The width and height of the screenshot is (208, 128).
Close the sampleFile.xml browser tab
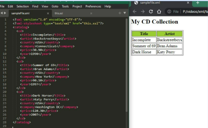tap(188, 3)
